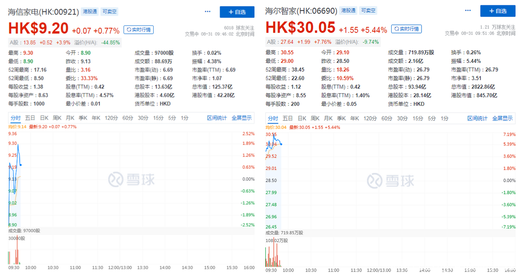The height and width of the screenshot is (278, 521).
Task: Select 周K tab in 海信家电 chart
Action: 57,118
